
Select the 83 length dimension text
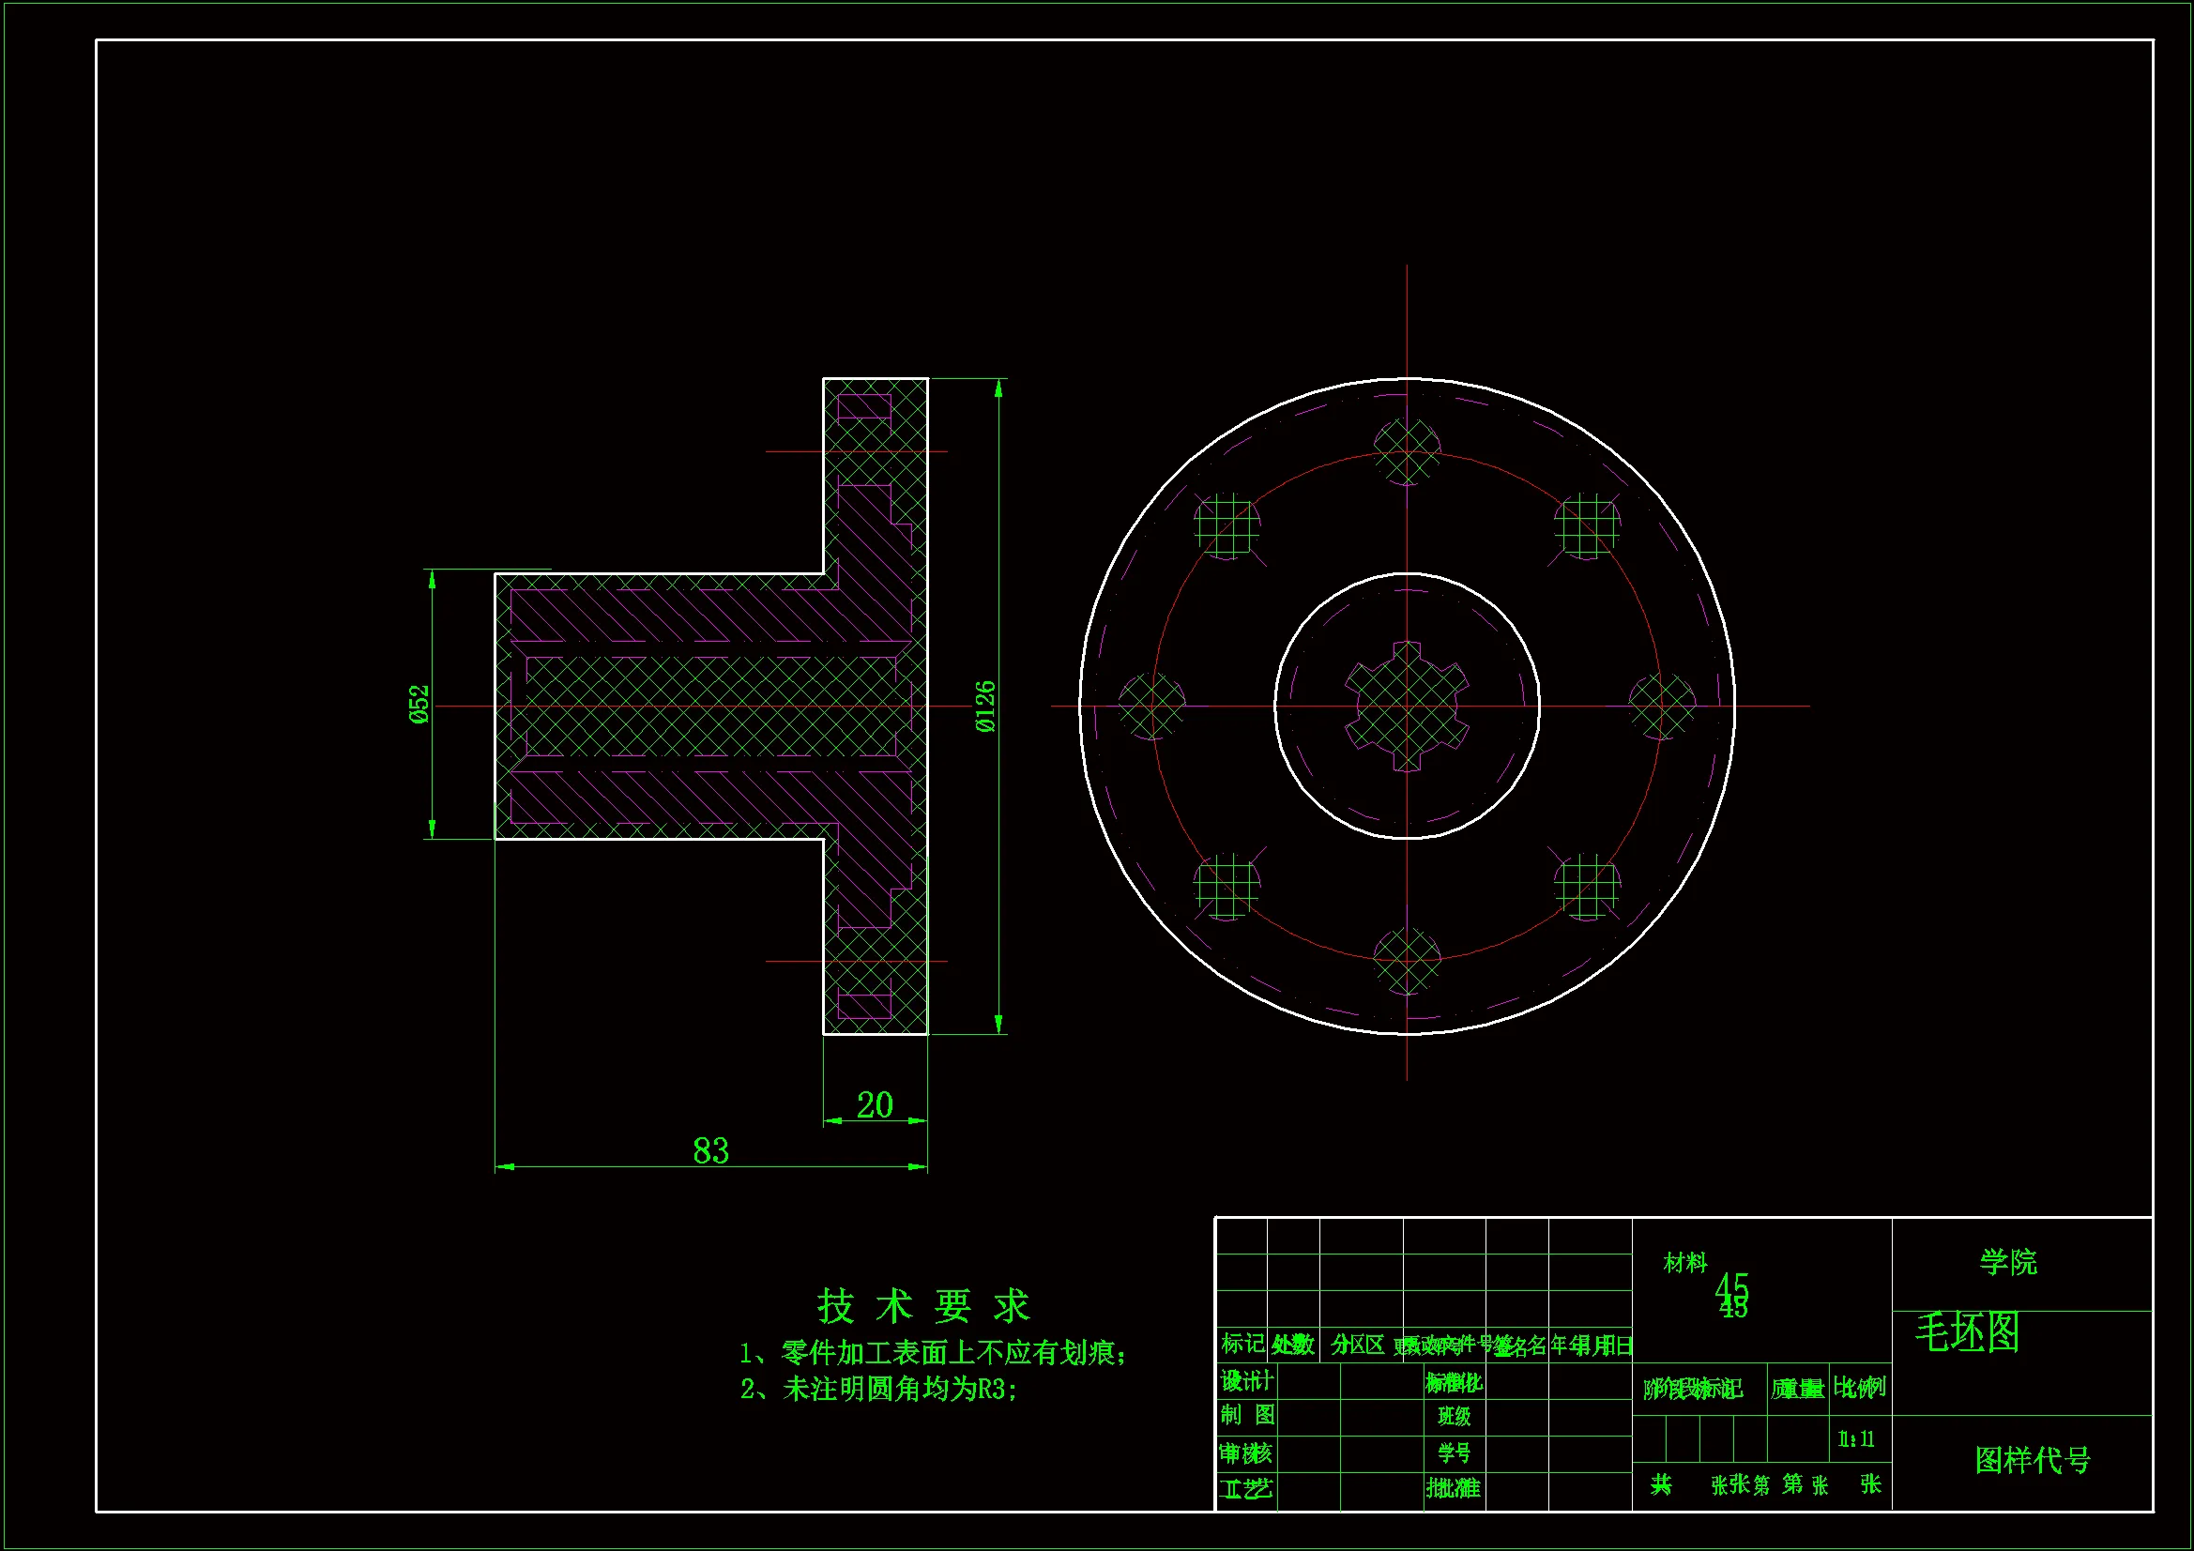coord(710,1150)
